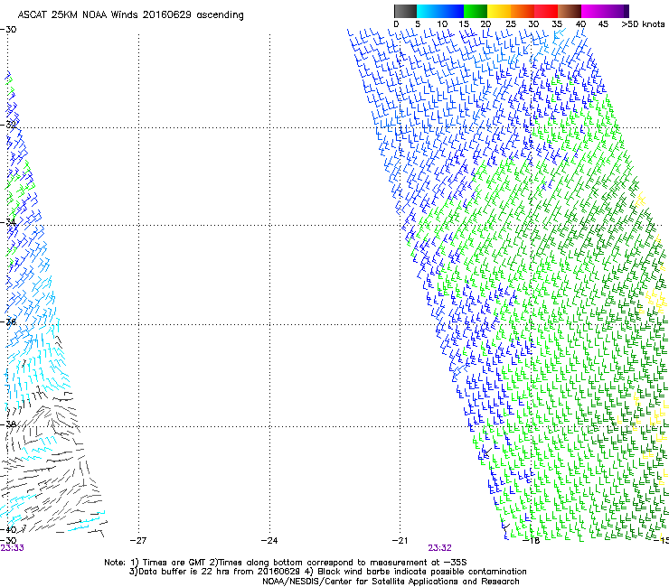Image resolution: width=669 pixels, height=587 pixels.
Task: Click the -32 latitude axis label
Action: coord(8,125)
